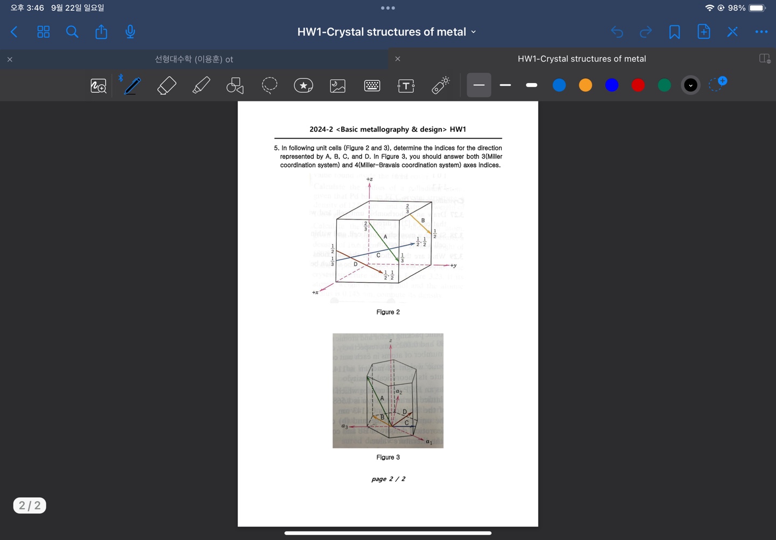
Task: Tap the home indicator bar
Action: [388, 533]
